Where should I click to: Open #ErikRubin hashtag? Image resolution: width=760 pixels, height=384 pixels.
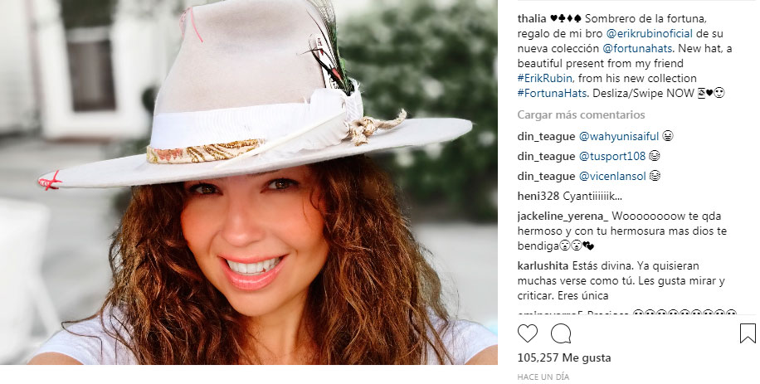click(545, 79)
